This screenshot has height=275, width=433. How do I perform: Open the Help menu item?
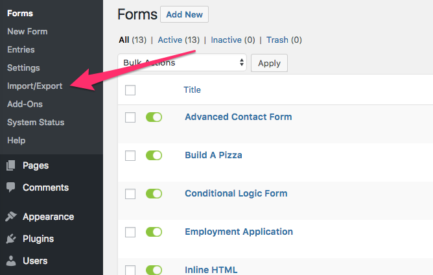click(x=16, y=140)
